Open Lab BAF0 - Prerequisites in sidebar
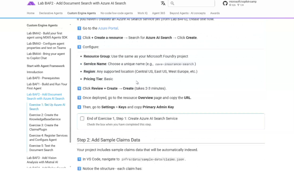 (43, 78)
